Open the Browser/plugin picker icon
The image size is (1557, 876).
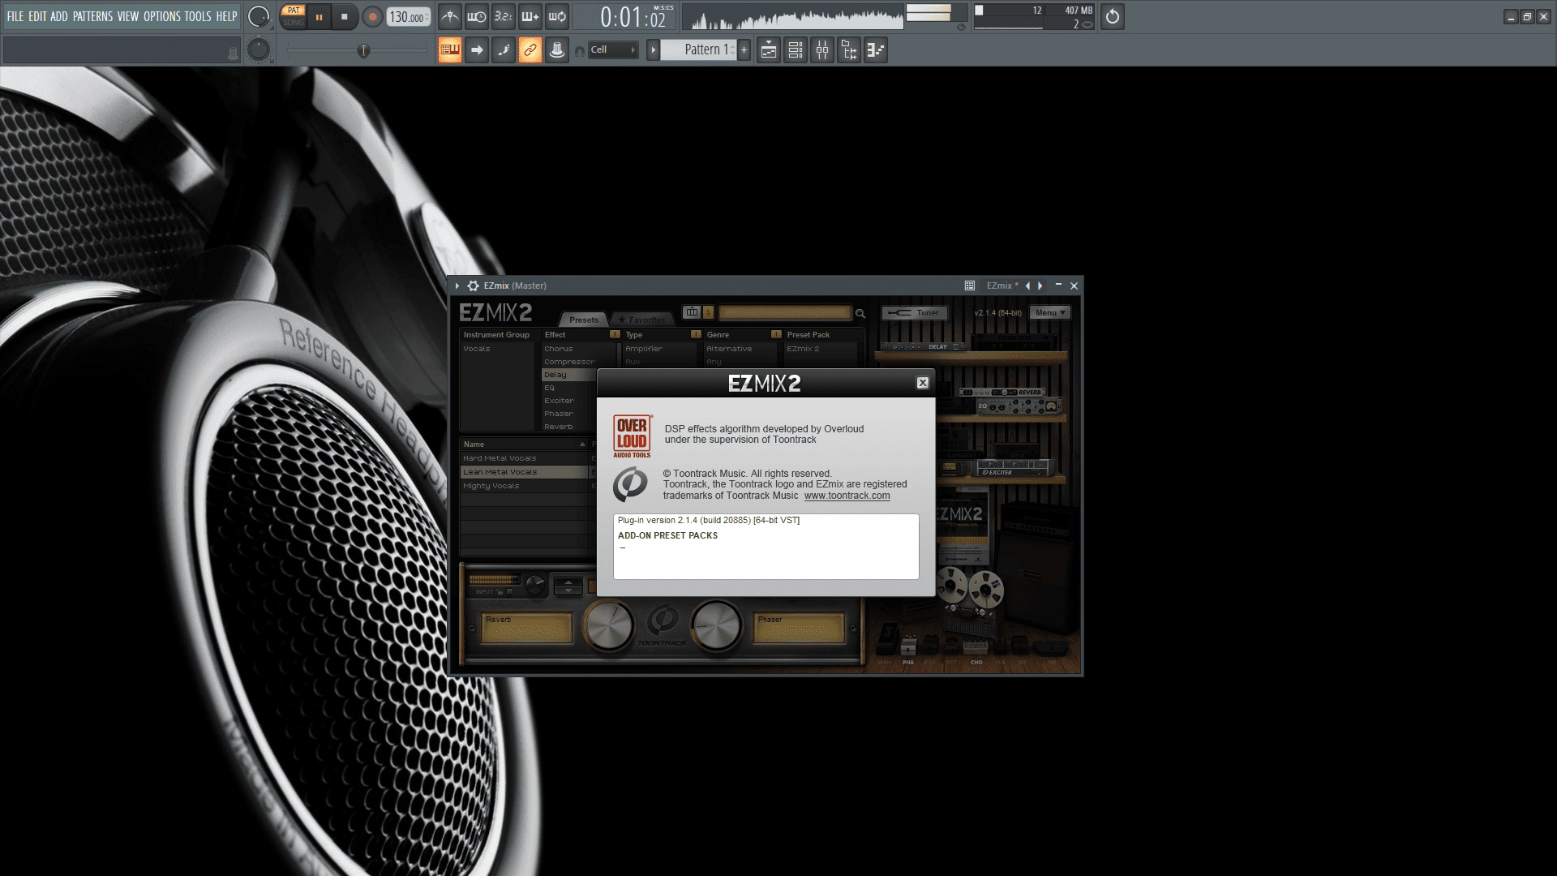(x=849, y=50)
